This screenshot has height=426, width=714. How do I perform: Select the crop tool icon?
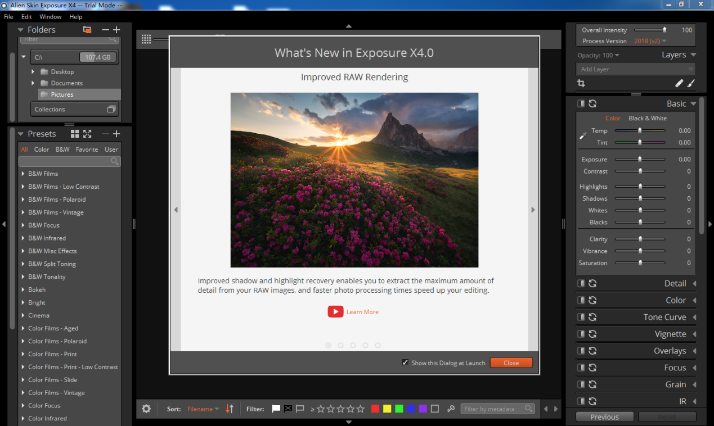pos(581,83)
